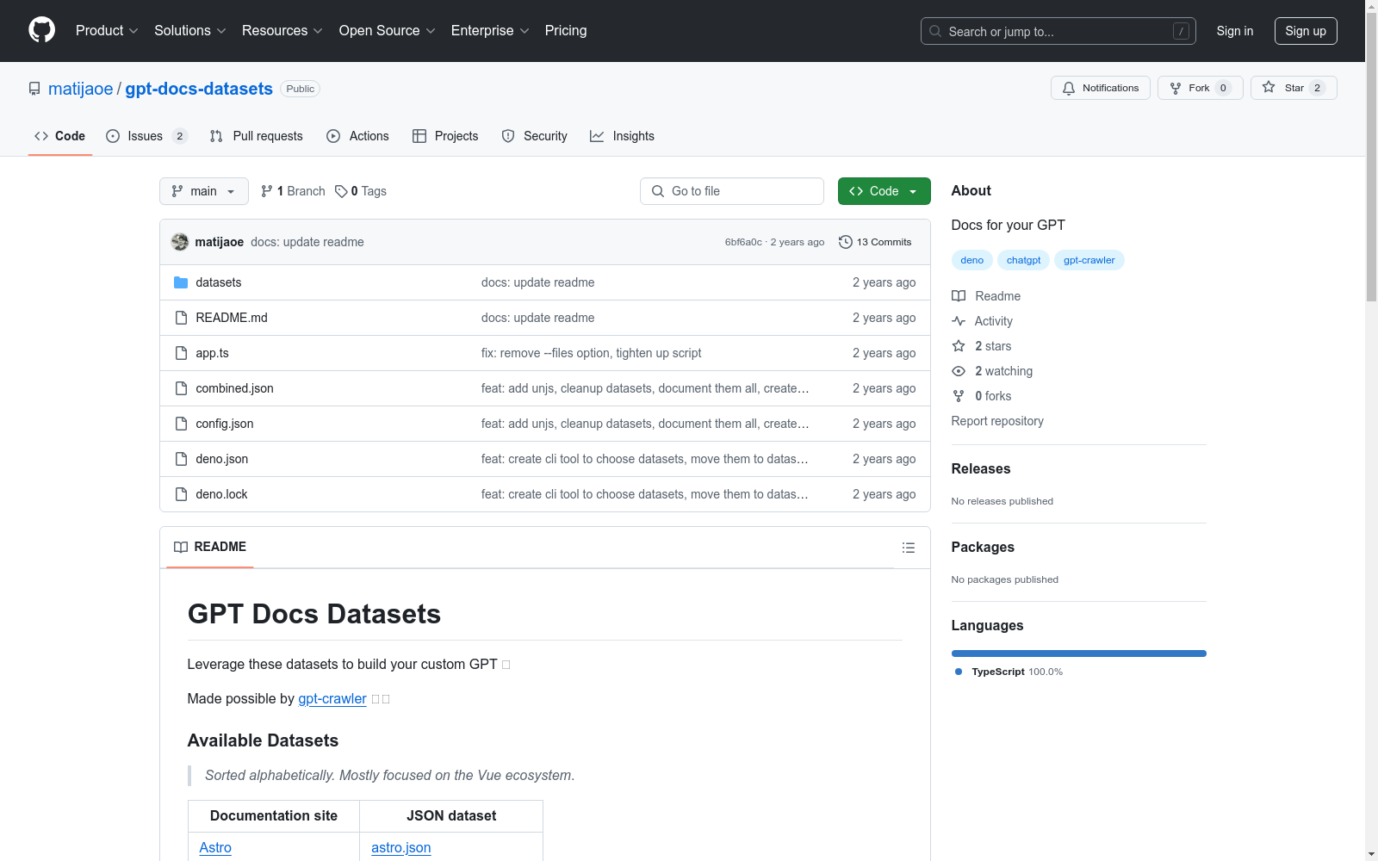Click the app.ts file icon
The image size is (1378, 861).
181,353
